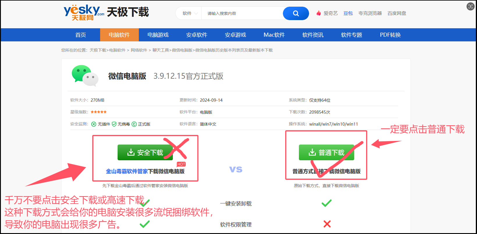Select the Mac软件 nav tab
This screenshot has height=234, width=477.
coord(274,35)
